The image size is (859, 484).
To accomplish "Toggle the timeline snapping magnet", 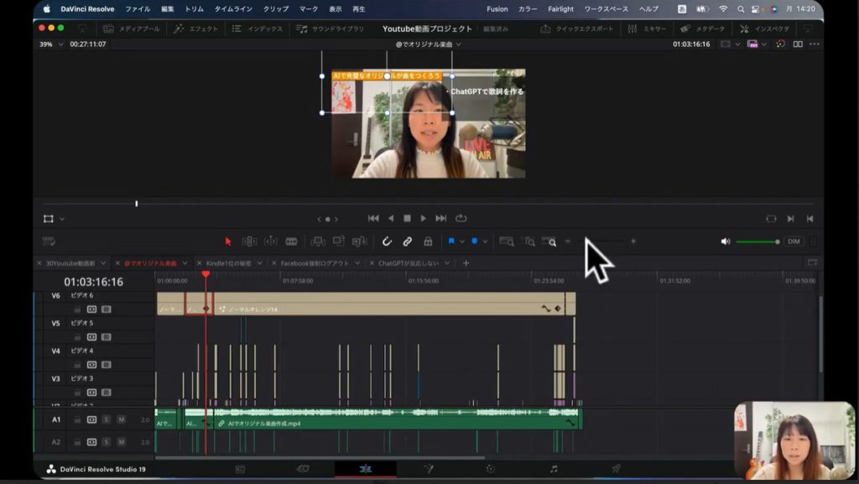I will 387,242.
